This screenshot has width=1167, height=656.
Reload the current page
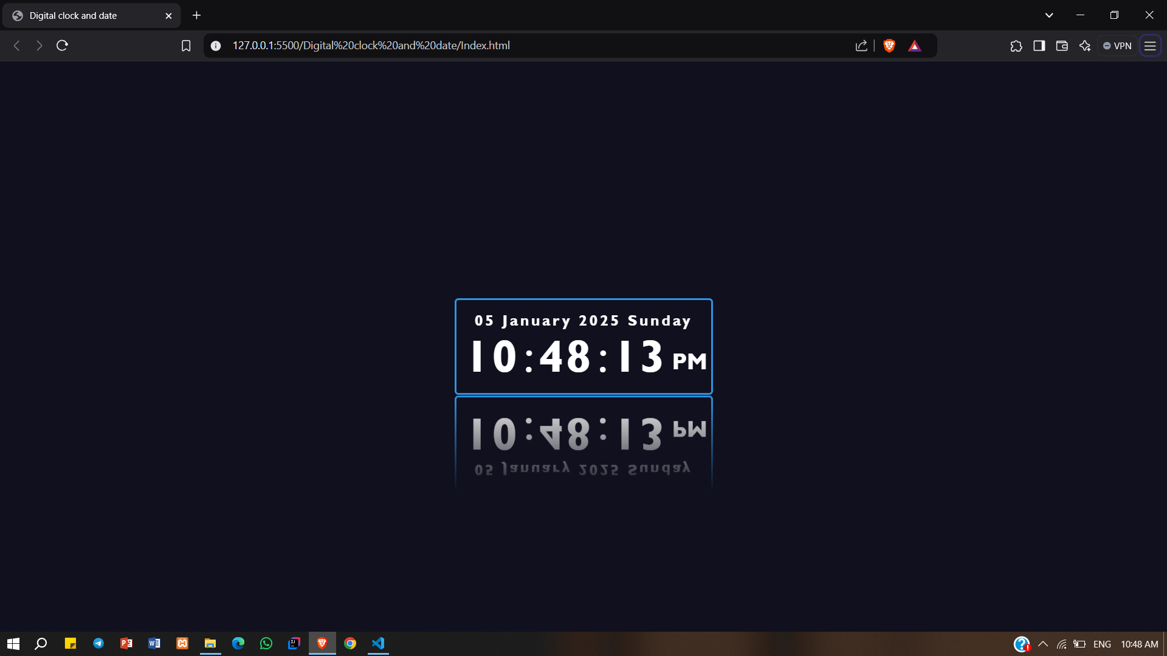[x=62, y=46]
